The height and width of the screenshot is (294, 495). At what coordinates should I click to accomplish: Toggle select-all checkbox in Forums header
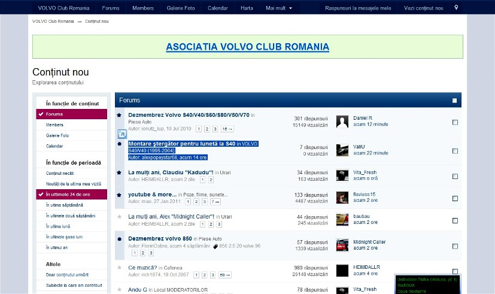(x=454, y=101)
